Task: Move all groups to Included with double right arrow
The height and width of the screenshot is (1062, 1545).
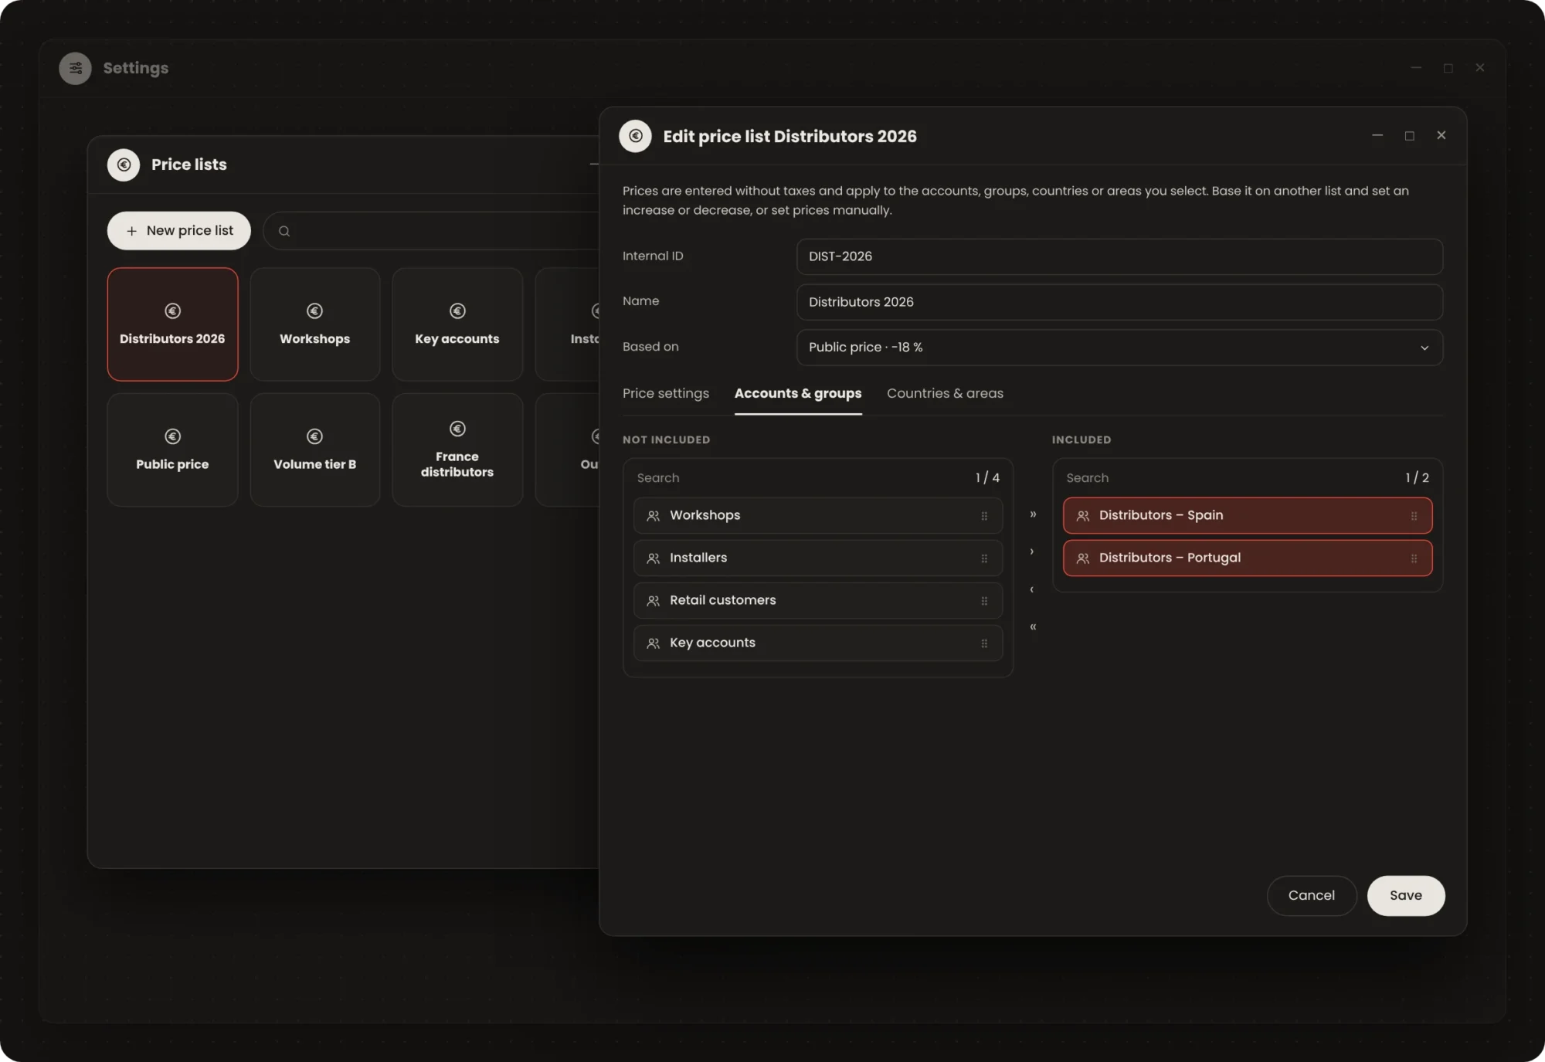Action: click(x=1033, y=514)
